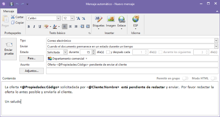Screen dimensions: 220x117
Task: Click the empty attachments field
Action: click(132, 71)
